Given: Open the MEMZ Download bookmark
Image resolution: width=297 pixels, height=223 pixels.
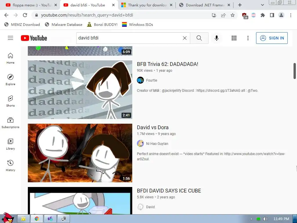Looking at the screenshot, I should pos(22,24).
